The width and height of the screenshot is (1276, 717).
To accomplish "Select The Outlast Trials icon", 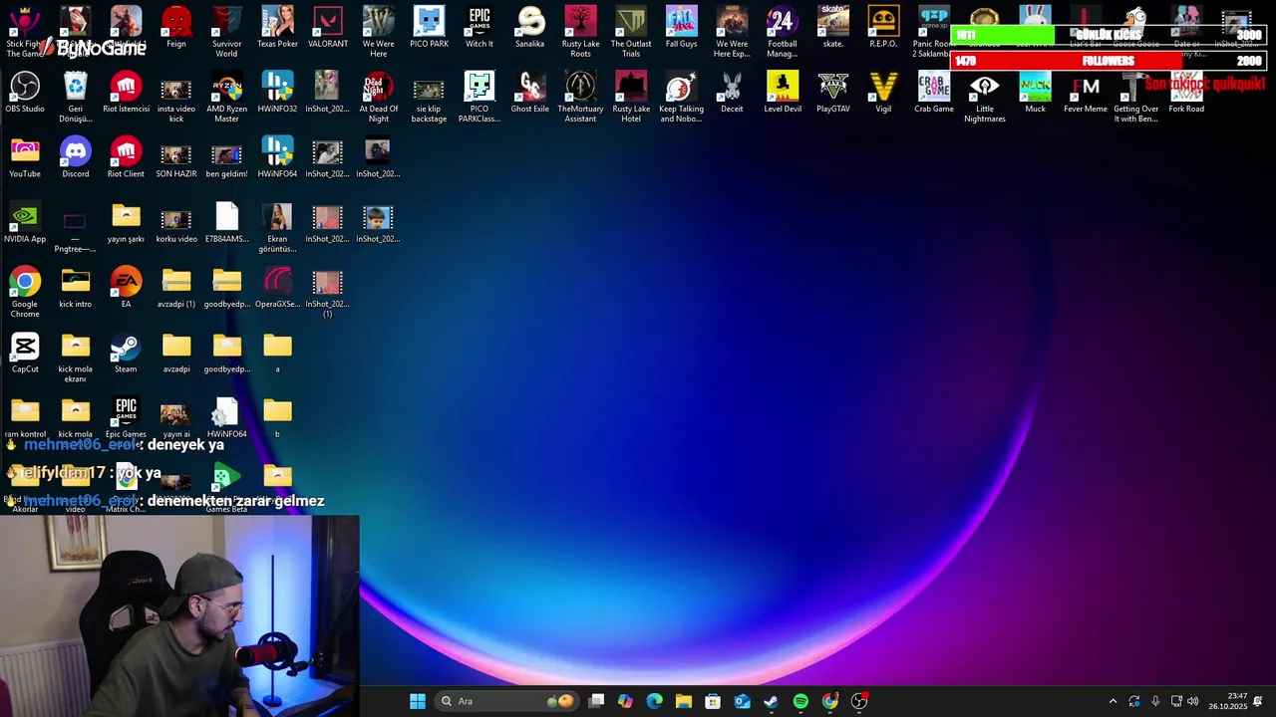I will (631, 32).
